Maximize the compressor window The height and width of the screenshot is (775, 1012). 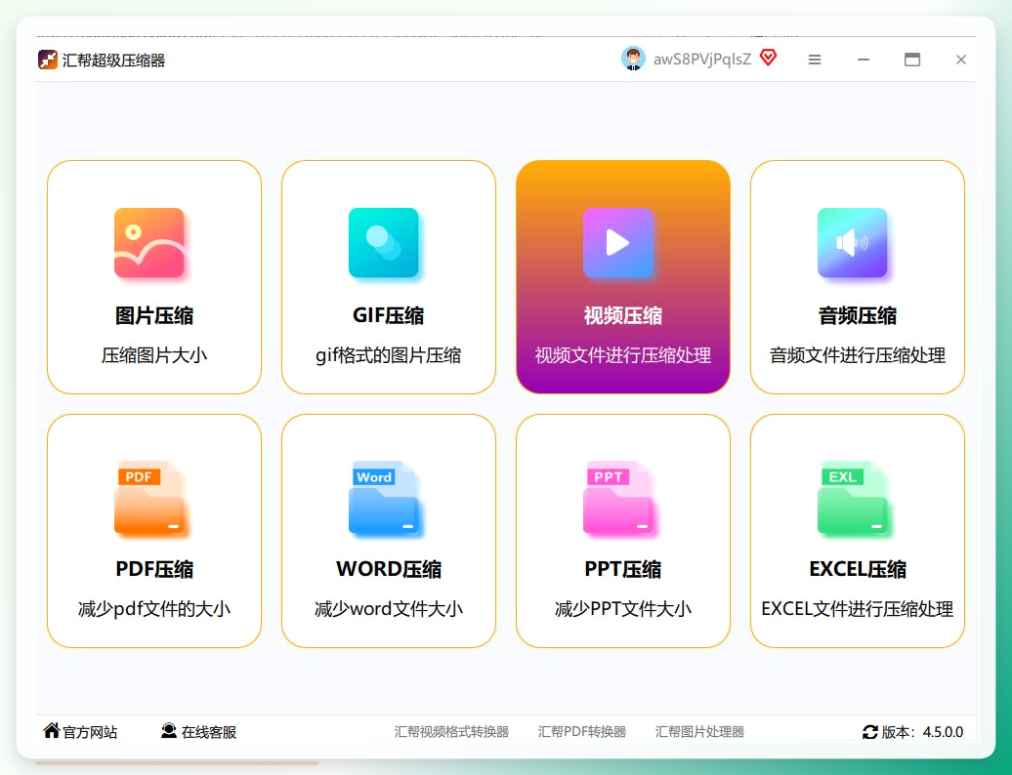[x=912, y=60]
